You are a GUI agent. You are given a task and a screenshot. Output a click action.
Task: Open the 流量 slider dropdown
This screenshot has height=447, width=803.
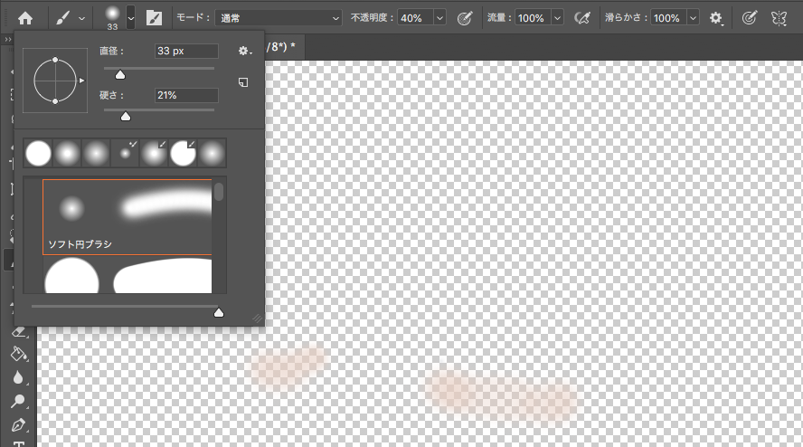[557, 18]
